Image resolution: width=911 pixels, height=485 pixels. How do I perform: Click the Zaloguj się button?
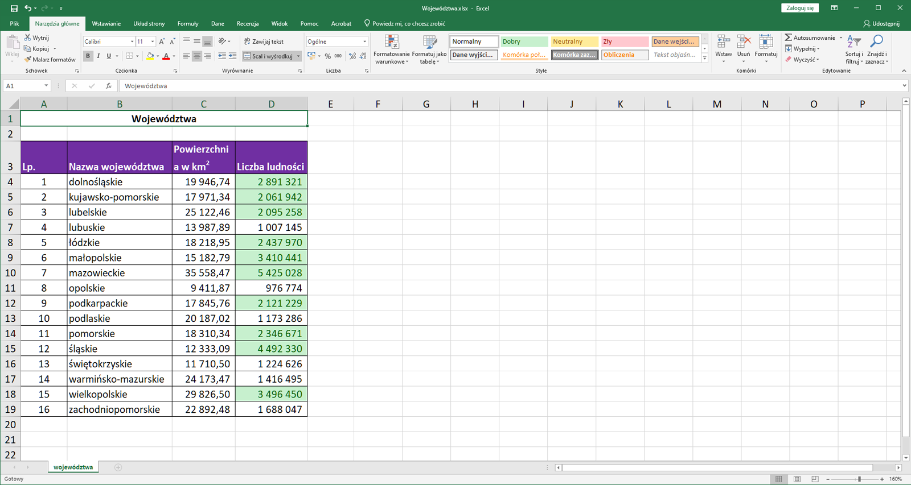[x=800, y=8]
